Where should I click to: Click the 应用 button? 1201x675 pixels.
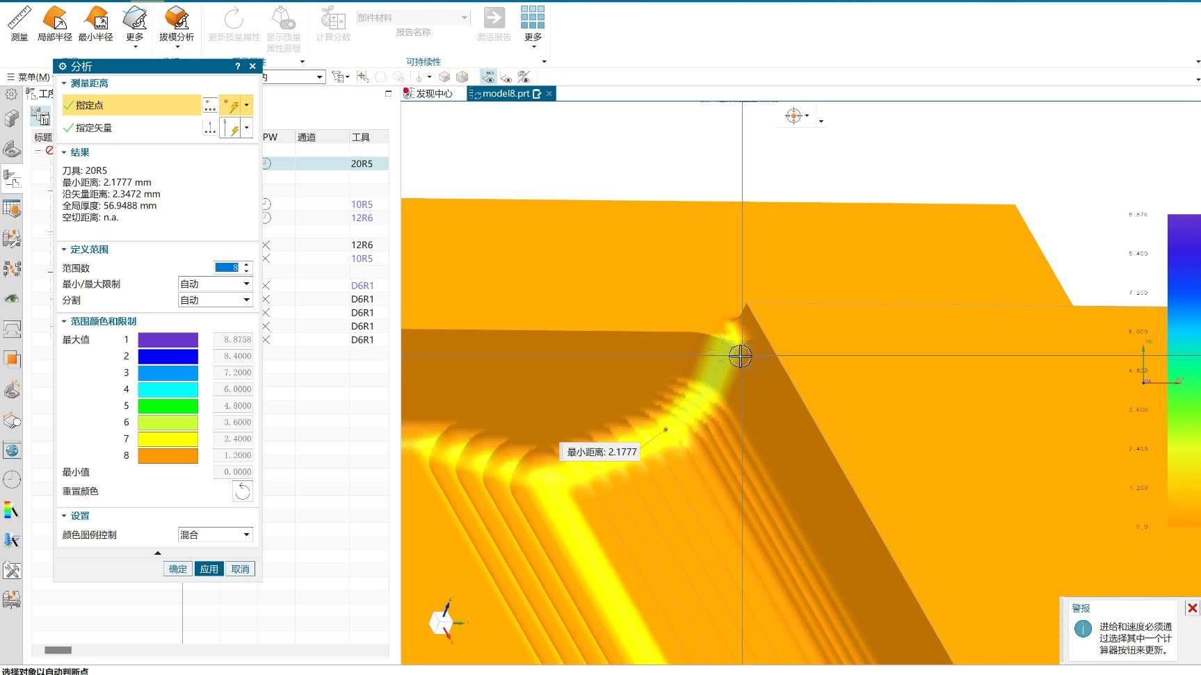coord(209,569)
